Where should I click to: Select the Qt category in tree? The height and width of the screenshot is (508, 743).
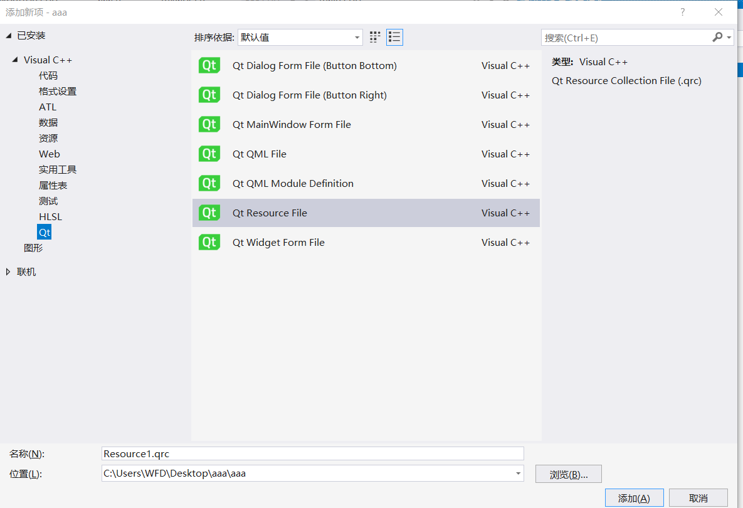[x=44, y=232]
